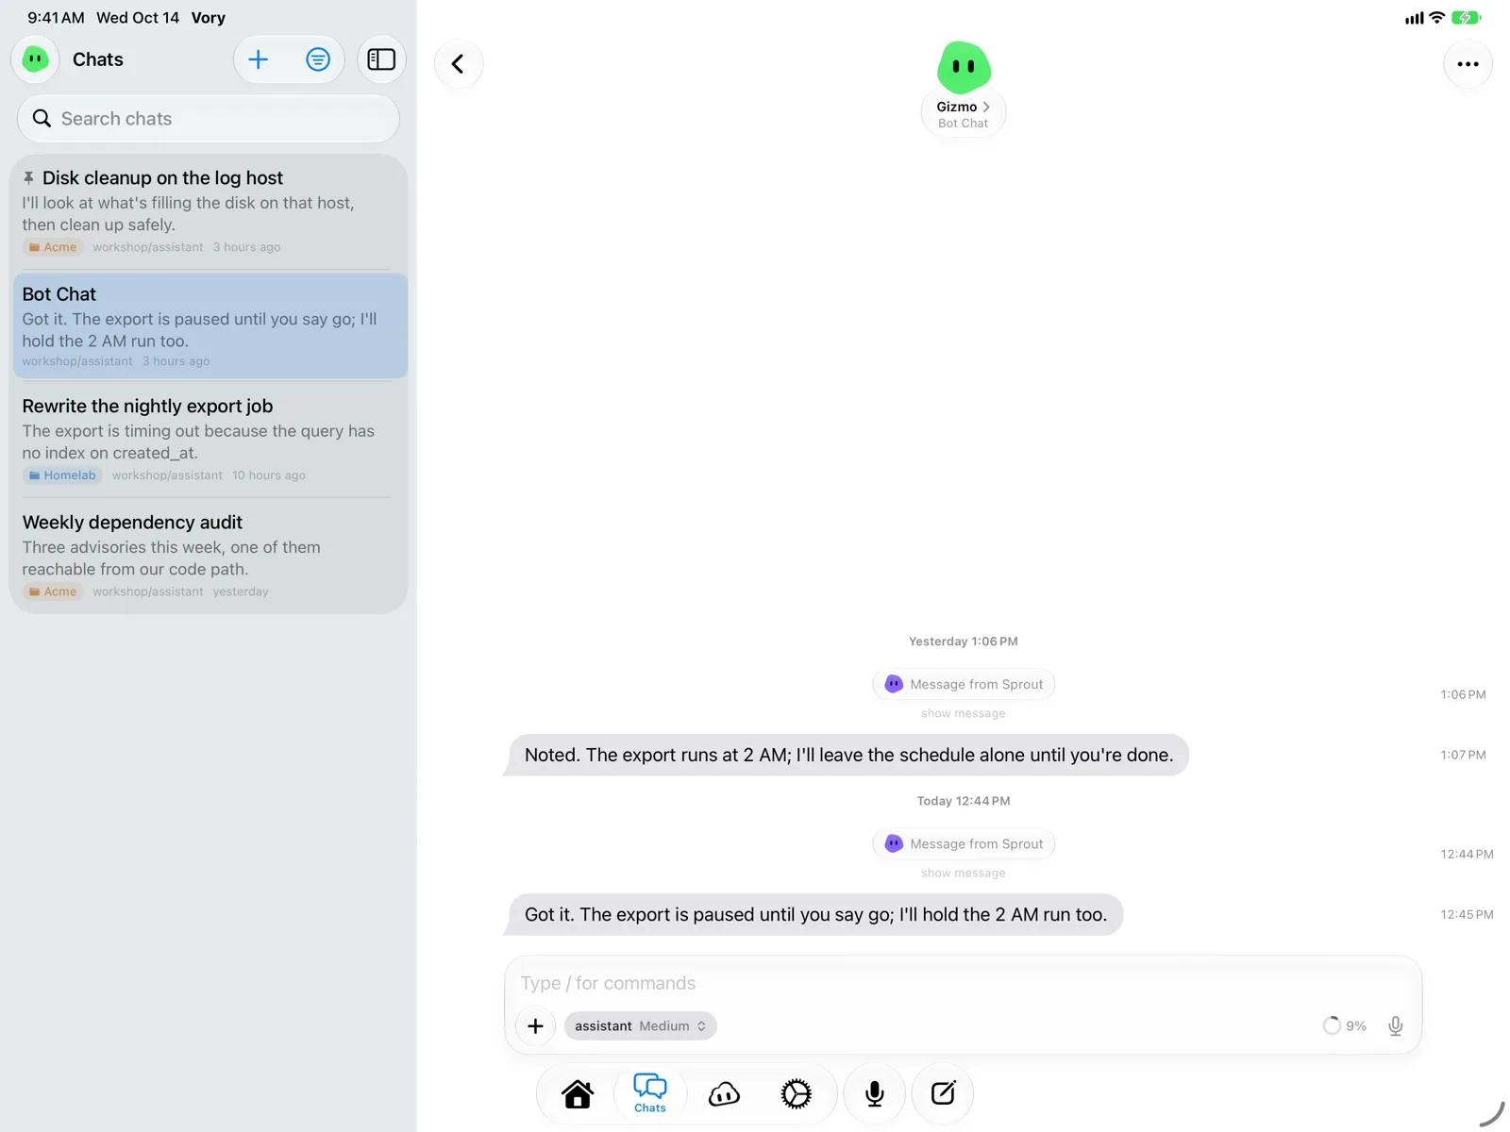Open Rewrite the nightly export job chat

[209, 440]
